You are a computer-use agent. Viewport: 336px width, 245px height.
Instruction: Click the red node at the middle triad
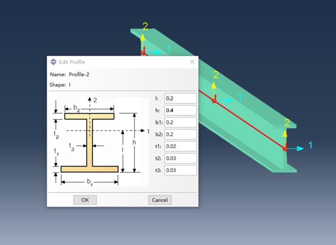214,101
